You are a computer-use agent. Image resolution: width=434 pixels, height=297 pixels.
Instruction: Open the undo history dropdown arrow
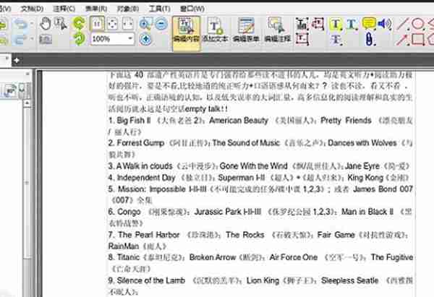32,25
